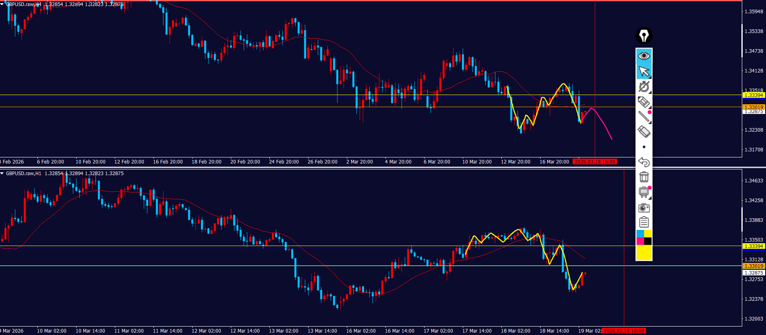Take a screenshot with camera icon
This screenshot has width=766, height=335.
click(644, 208)
